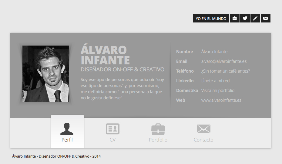Click the profile photo of Álvaro
Screen dimensions: 282x164
tap(45, 73)
